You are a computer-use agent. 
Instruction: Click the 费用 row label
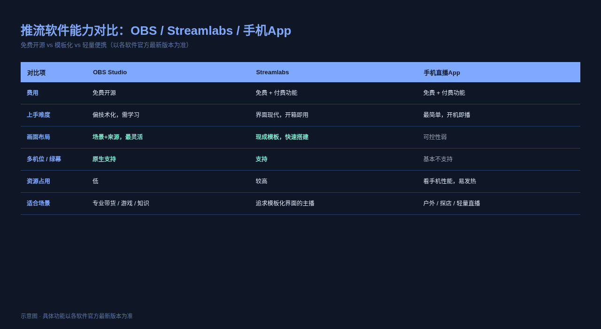point(32,93)
